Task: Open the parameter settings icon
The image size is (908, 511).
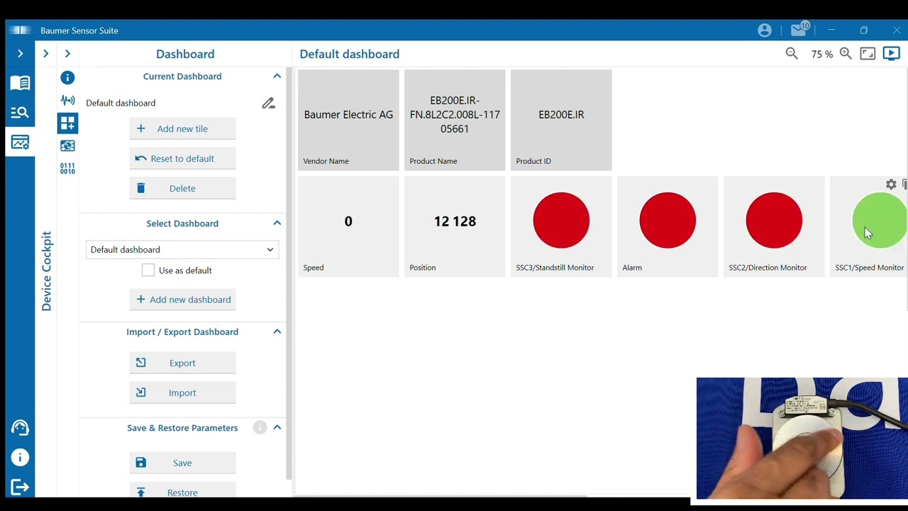Action: tap(67, 145)
